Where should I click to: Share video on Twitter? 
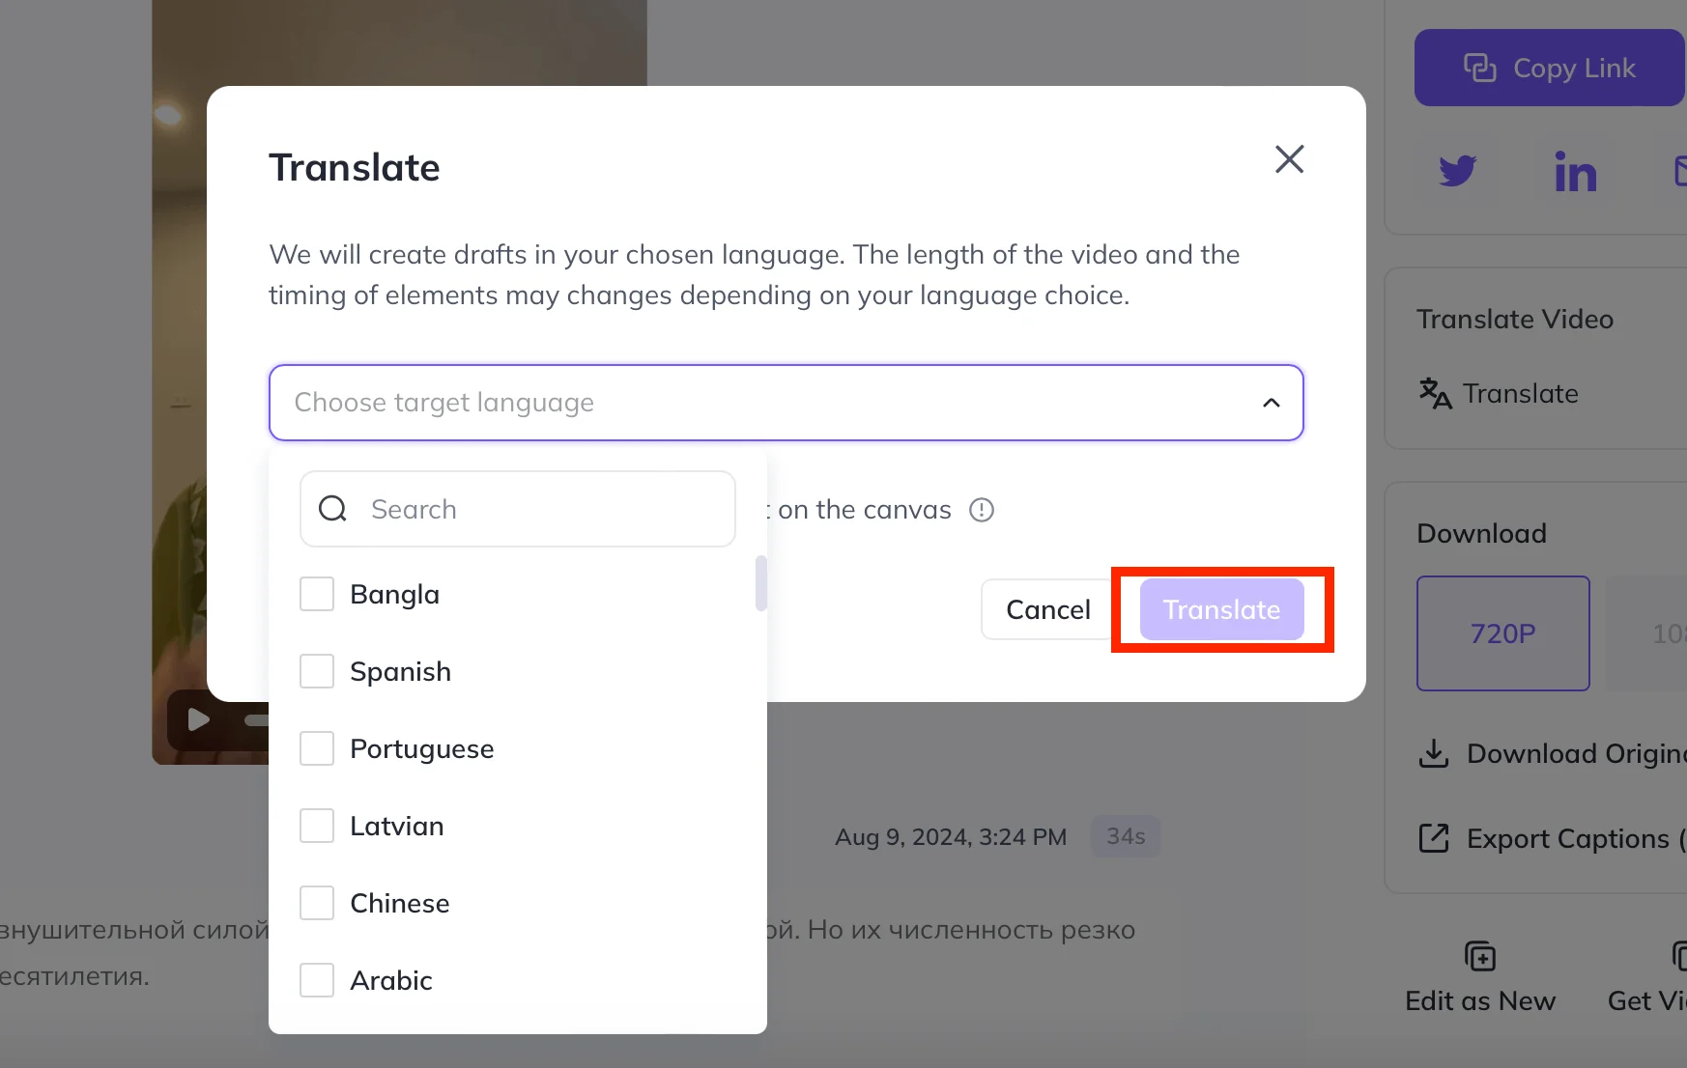point(1457,171)
